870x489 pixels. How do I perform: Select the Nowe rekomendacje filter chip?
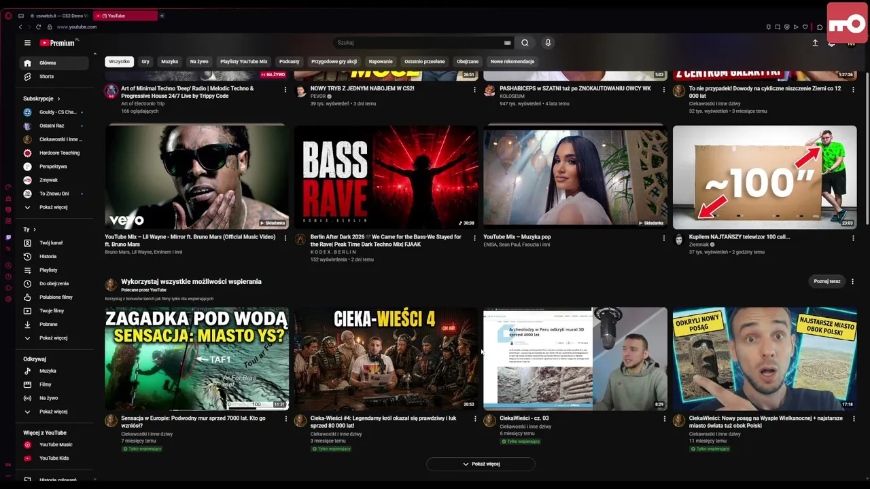coord(512,62)
